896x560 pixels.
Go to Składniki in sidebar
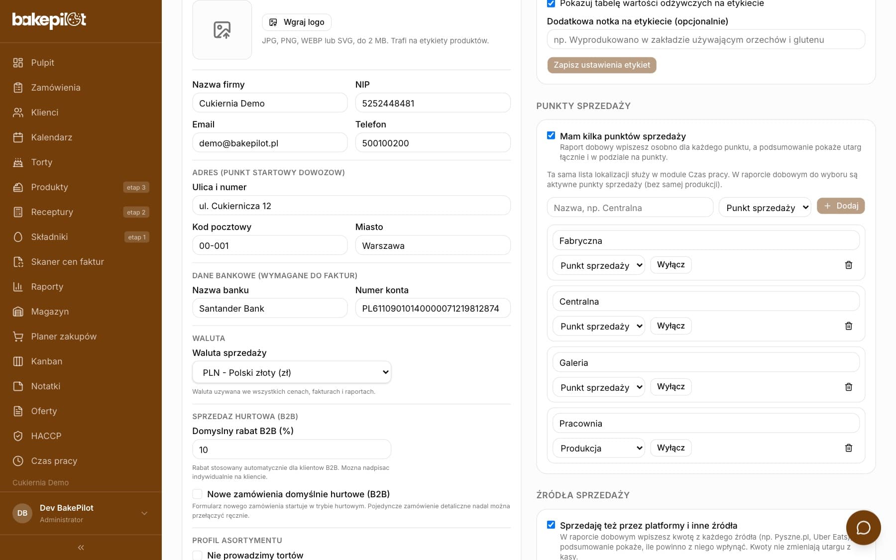(81, 237)
